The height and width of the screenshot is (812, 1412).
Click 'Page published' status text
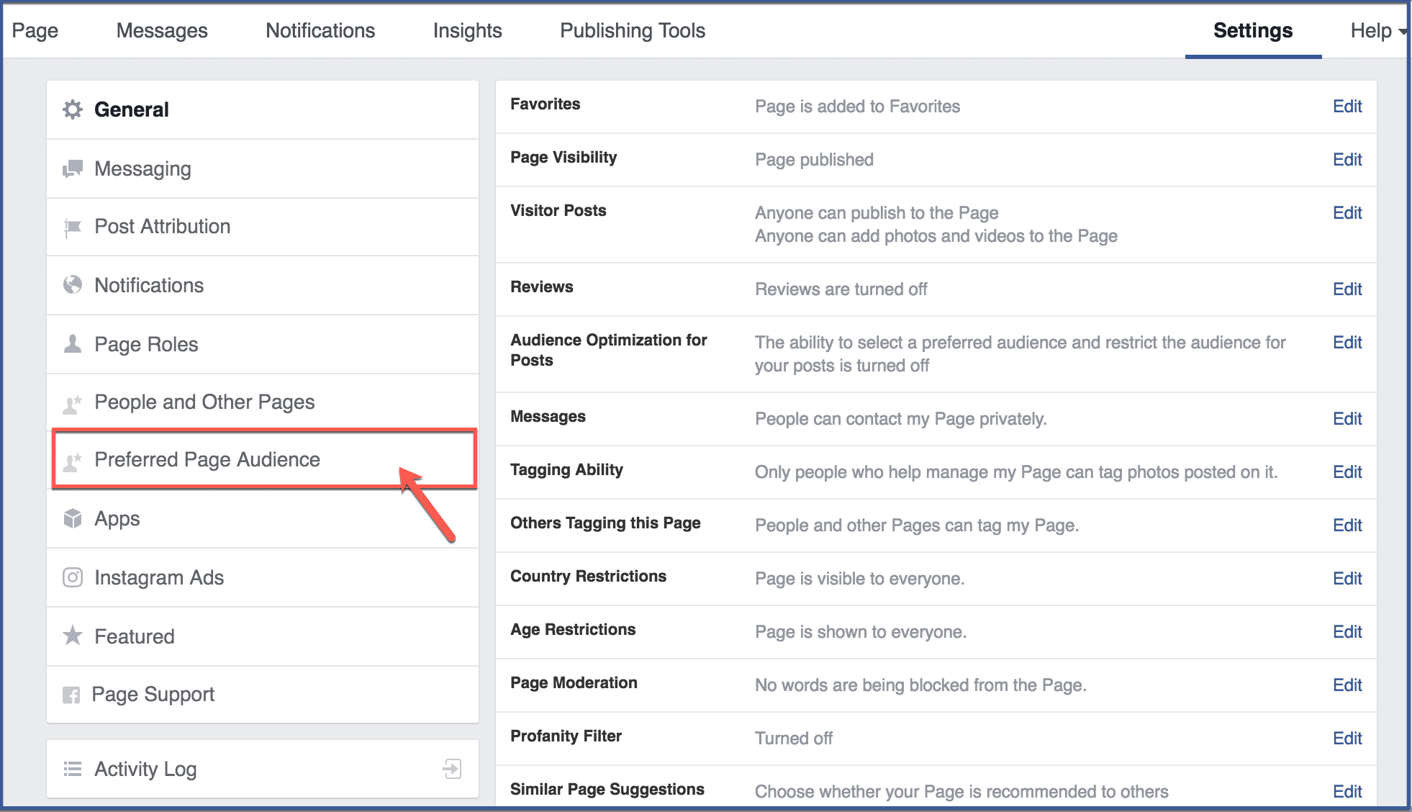[814, 160]
